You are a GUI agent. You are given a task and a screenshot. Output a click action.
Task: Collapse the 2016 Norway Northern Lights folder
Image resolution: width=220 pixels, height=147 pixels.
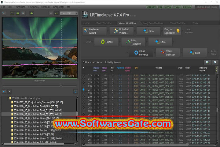[x=9, y=98]
